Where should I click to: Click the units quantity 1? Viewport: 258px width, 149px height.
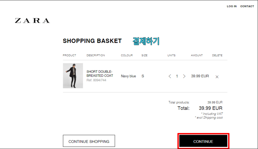(x=177, y=76)
